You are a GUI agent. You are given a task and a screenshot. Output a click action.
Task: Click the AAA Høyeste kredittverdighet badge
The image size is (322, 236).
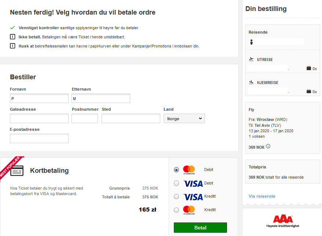283,221
